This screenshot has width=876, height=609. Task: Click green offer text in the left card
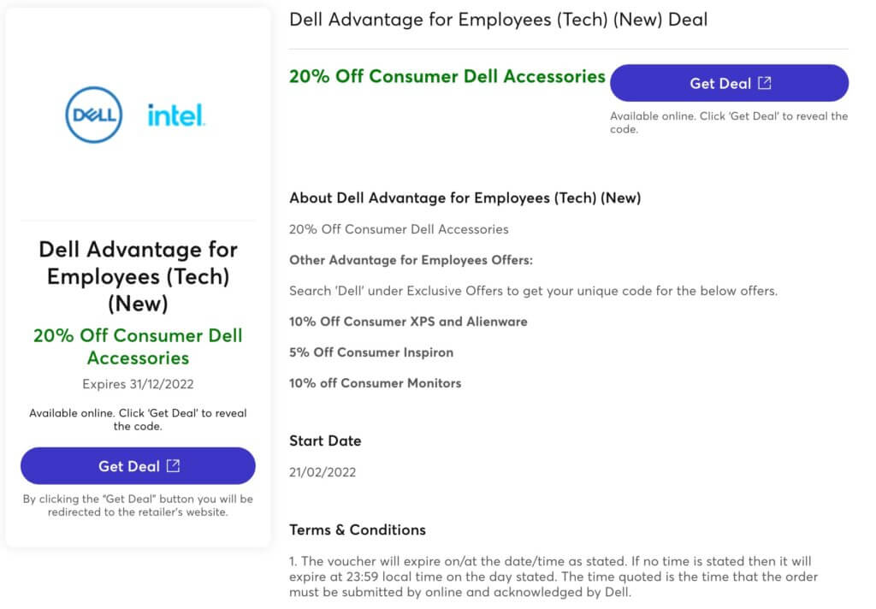click(138, 346)
